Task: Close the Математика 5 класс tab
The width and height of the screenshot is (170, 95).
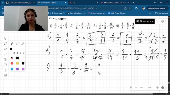Action: (x=129, y=3)
